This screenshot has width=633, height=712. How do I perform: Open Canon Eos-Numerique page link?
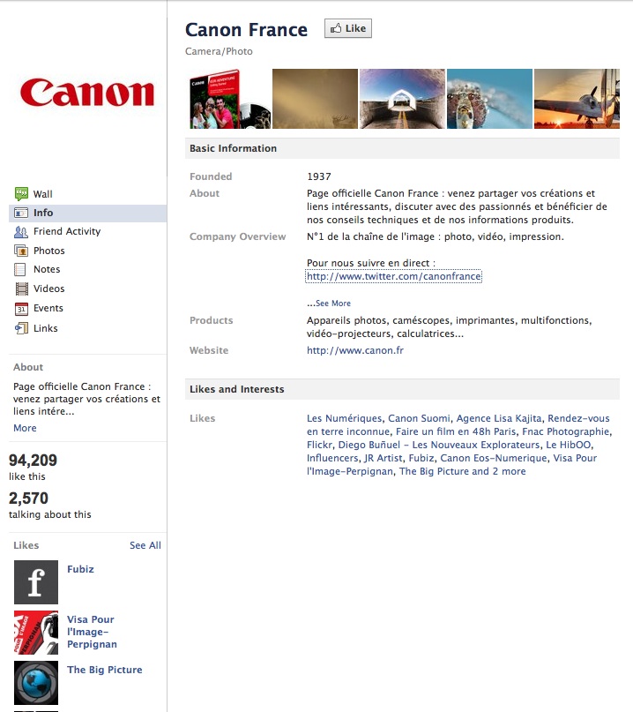pos(493,458)
